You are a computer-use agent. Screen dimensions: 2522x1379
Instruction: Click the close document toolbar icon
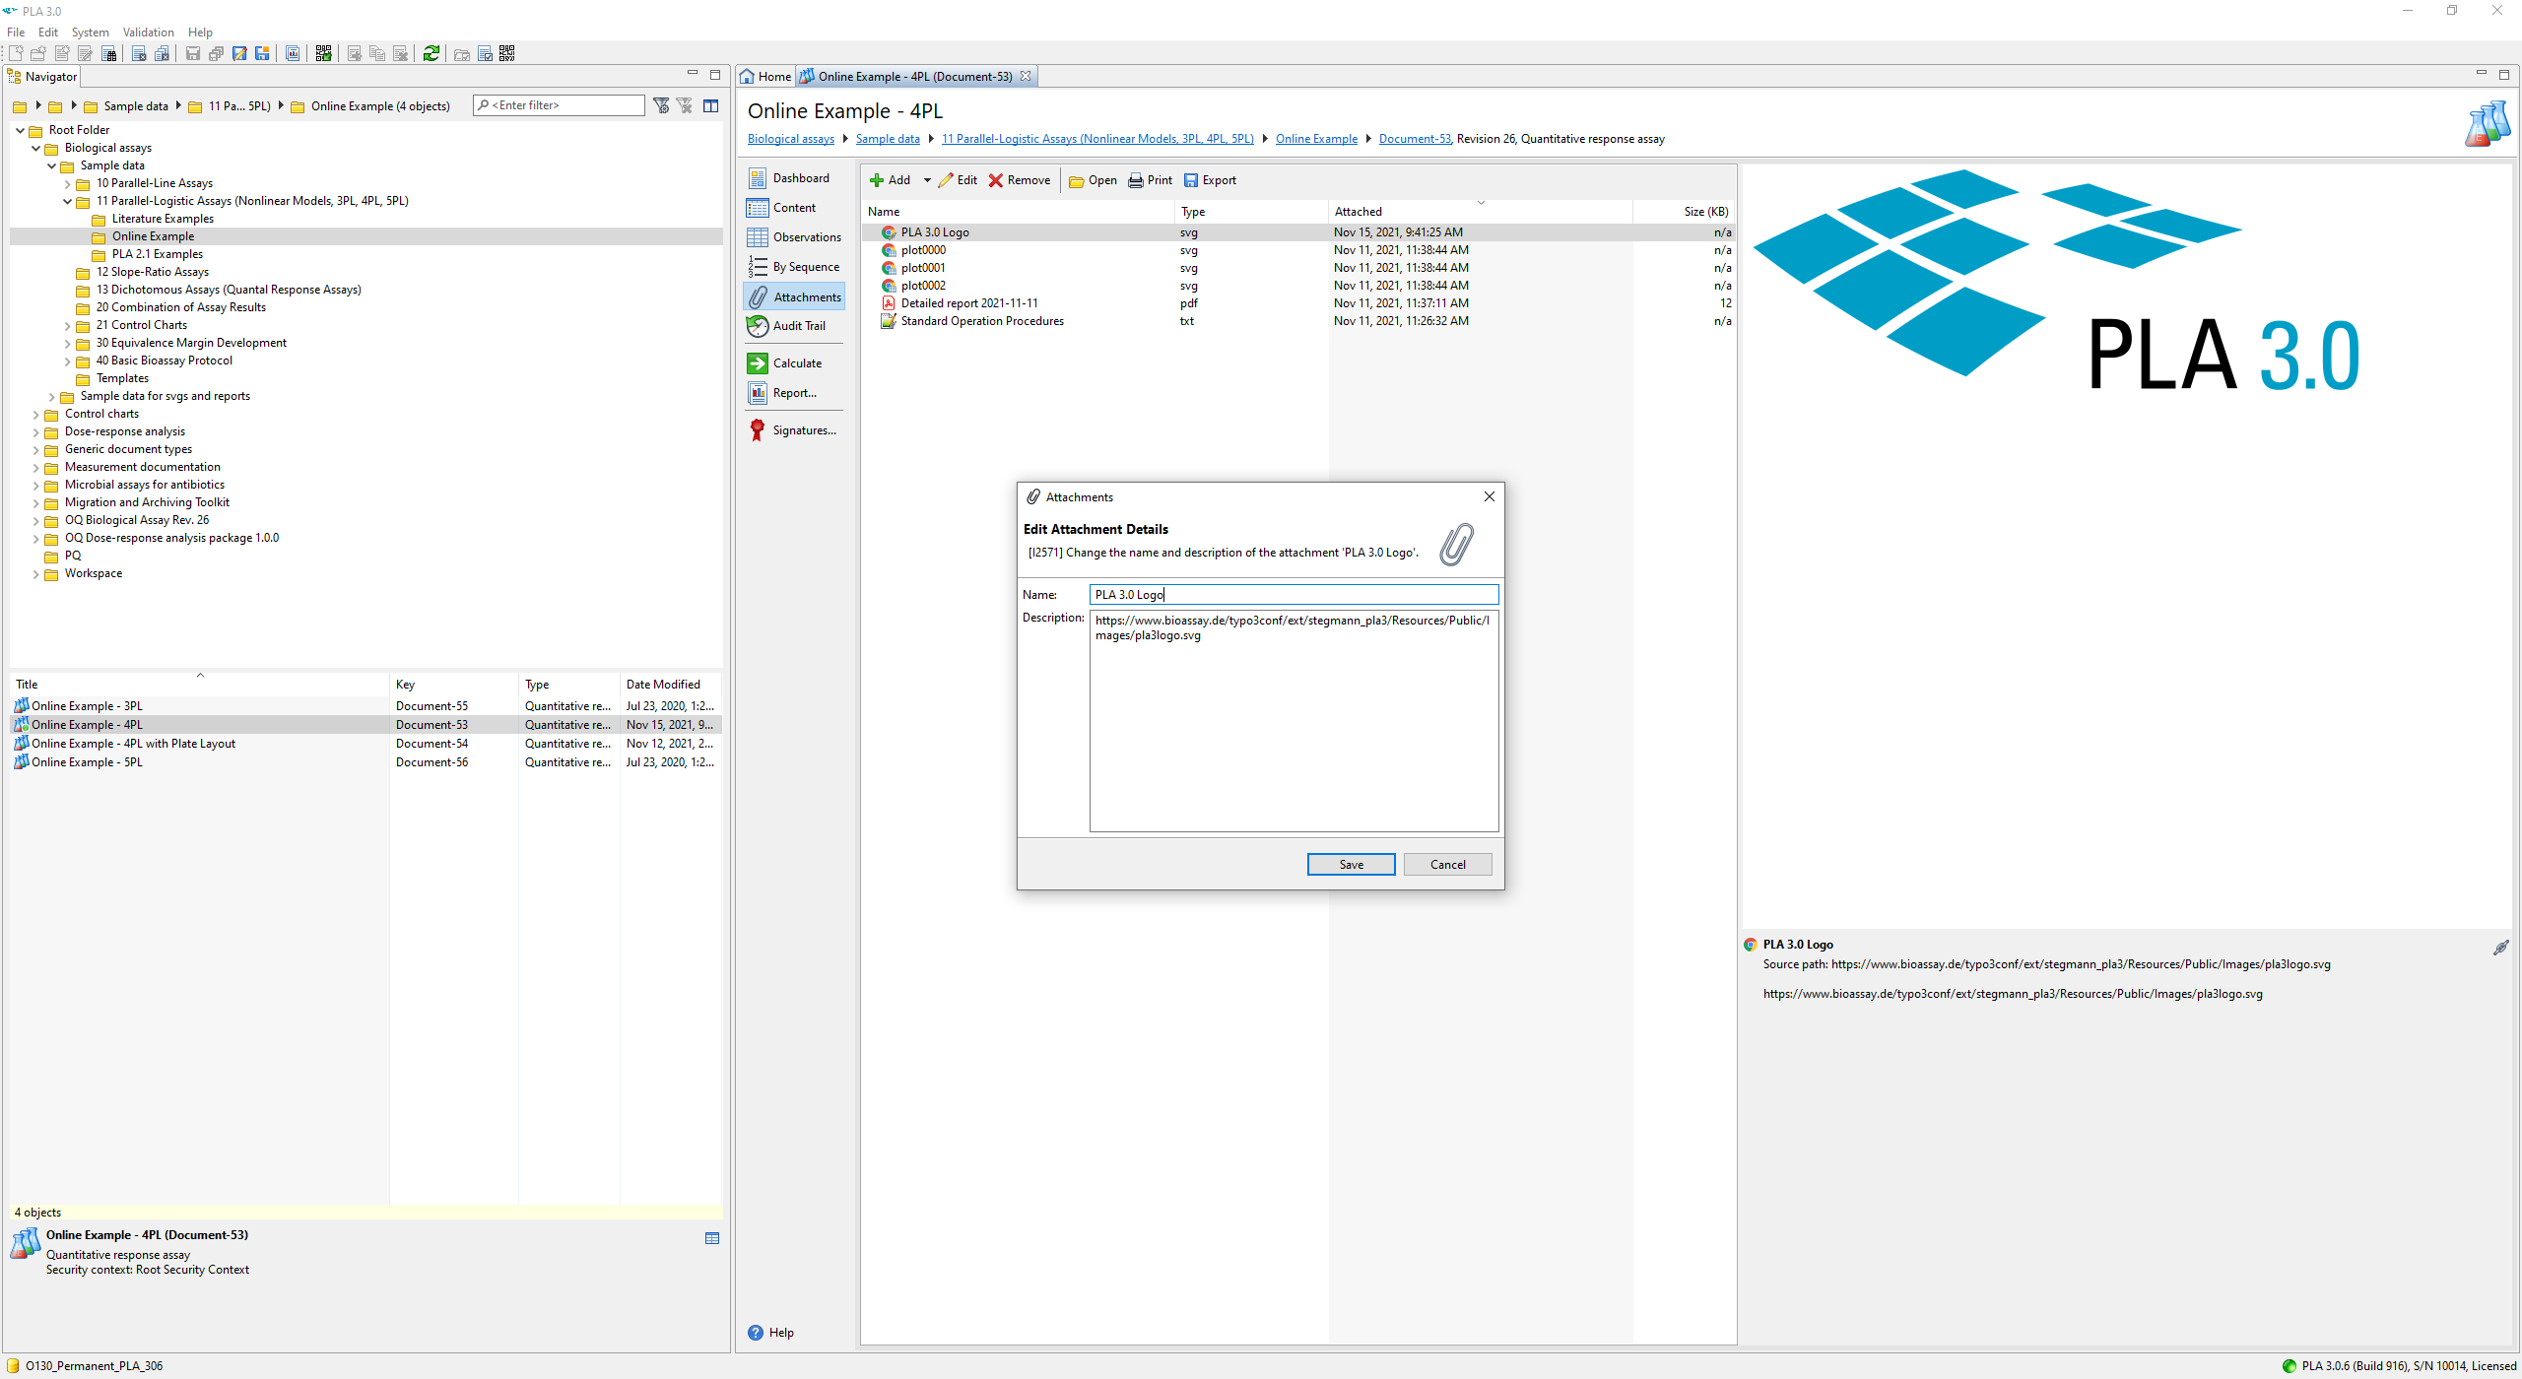(139, 53)
